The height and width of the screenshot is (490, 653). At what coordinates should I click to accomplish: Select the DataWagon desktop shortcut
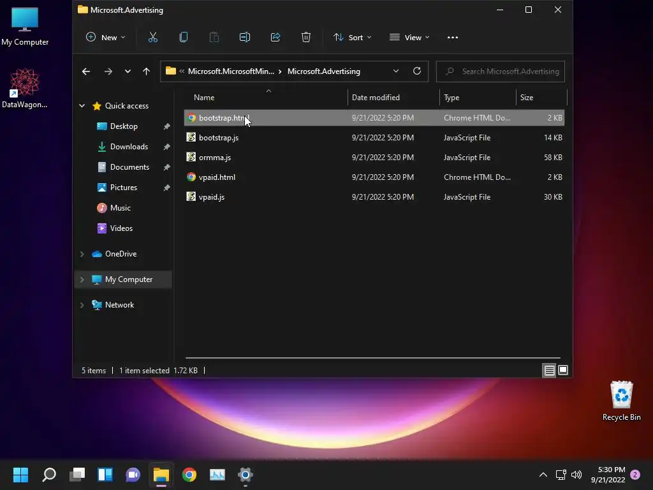pos(25,88)
